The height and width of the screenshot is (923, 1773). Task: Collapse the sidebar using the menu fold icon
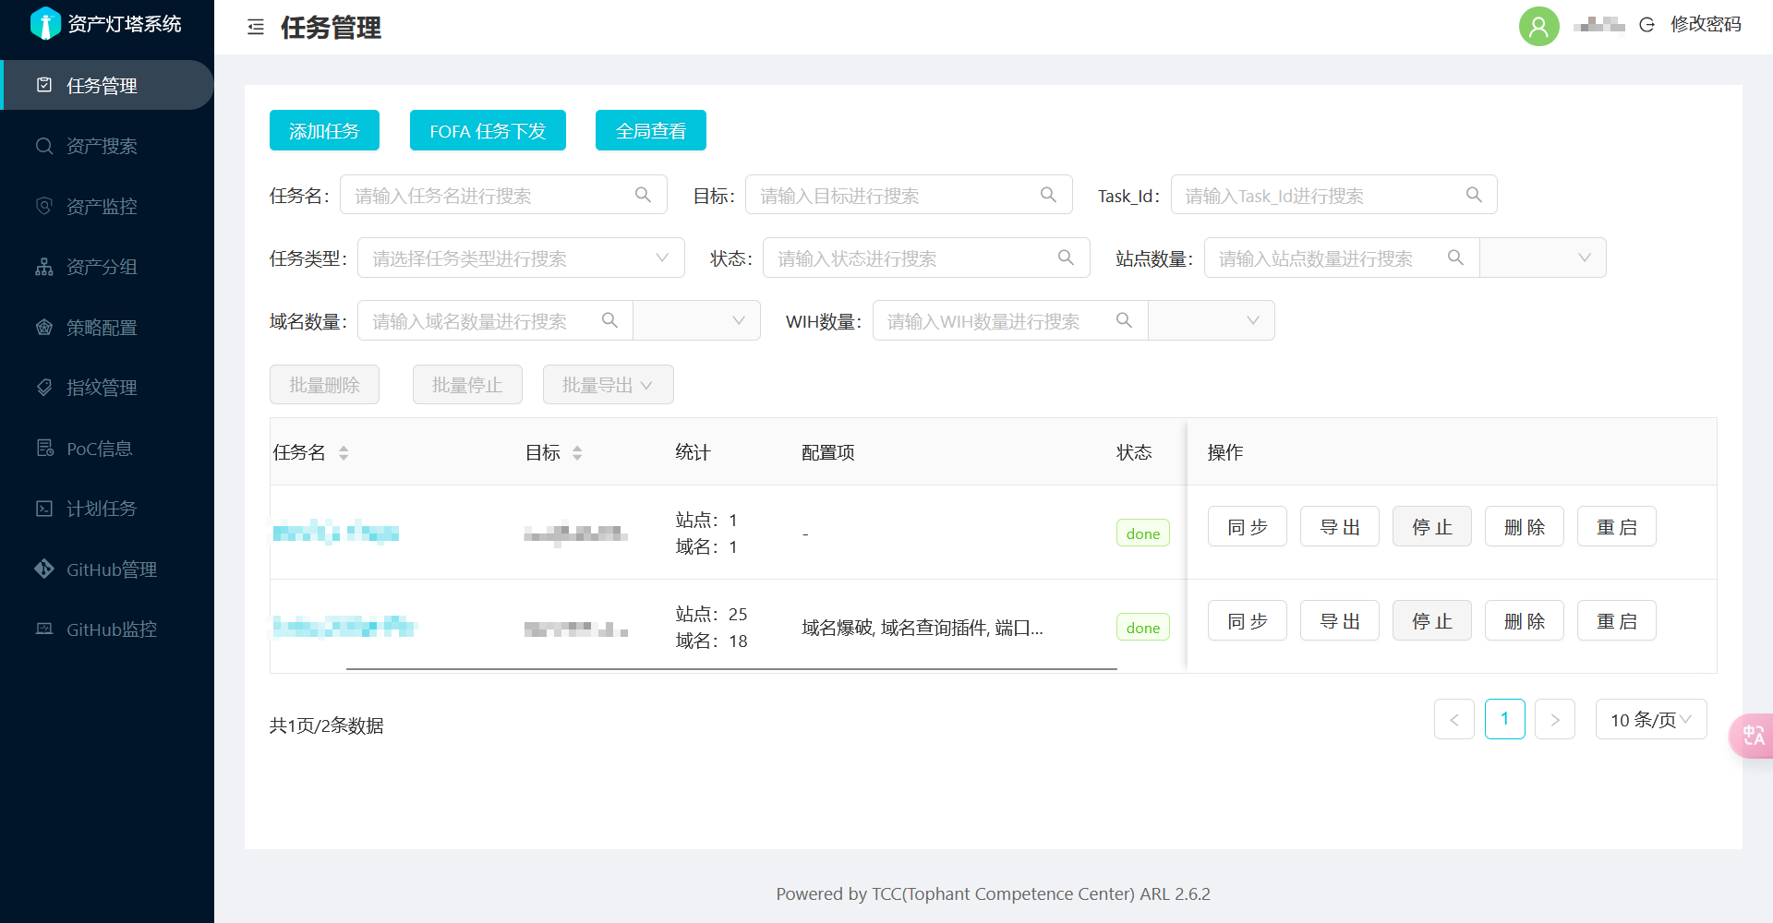click(x=256, y=28)
